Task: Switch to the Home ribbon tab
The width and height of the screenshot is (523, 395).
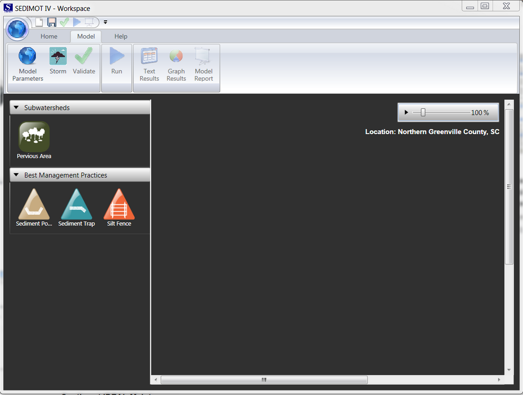Action: click(x=49, y=36)
